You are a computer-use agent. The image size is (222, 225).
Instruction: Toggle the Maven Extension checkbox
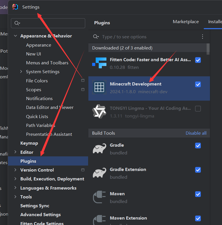(198, 218)
